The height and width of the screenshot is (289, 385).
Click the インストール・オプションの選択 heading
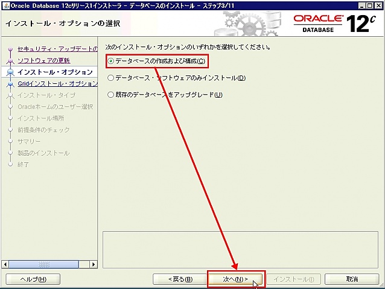(x=63, y=24)
